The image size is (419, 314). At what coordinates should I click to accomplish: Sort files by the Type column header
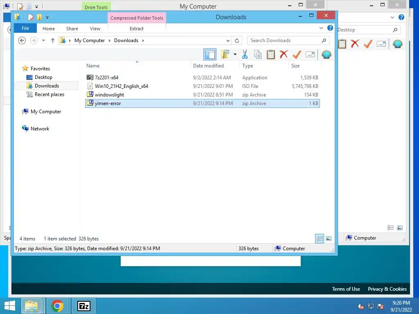click(264, 66)
